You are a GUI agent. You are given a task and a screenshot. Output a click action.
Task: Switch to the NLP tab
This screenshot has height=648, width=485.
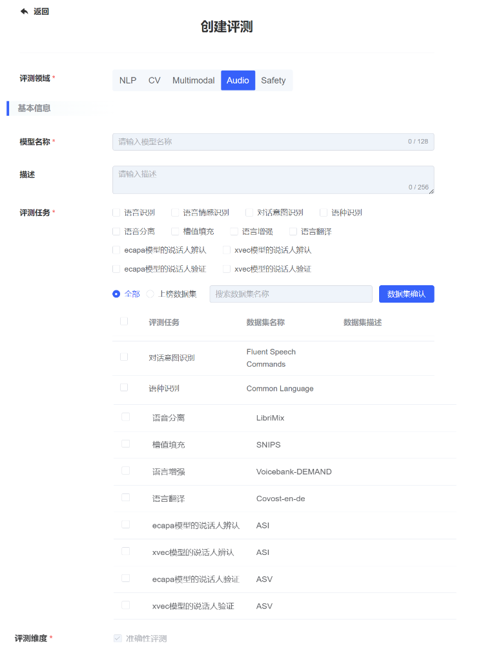coord(128,80)
